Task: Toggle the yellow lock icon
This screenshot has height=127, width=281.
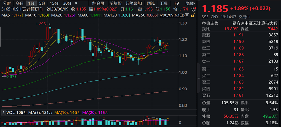Action: click(193, 15)
